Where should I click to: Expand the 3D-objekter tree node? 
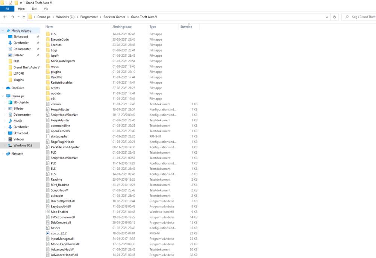tap(5, 102)
